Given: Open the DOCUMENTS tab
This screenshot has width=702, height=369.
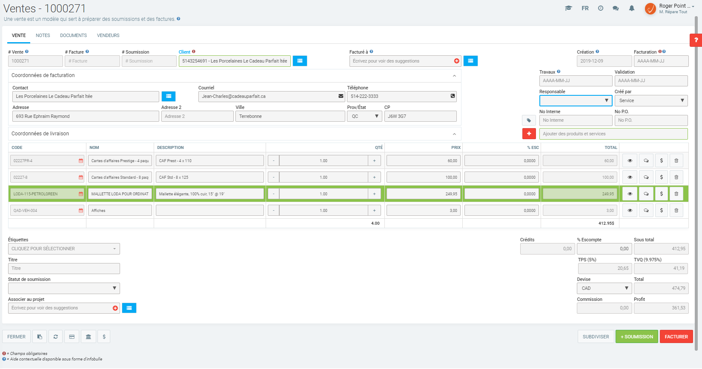Looking at the screenshot, I should click(73, 35).
